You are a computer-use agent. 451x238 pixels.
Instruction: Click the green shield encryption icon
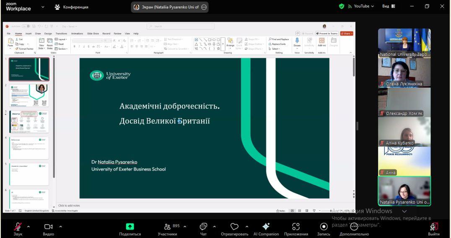click(342, 7)
